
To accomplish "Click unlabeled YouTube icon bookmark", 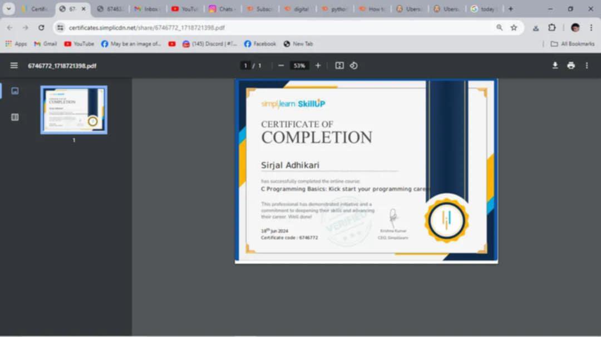I will (x=172, y=44).
